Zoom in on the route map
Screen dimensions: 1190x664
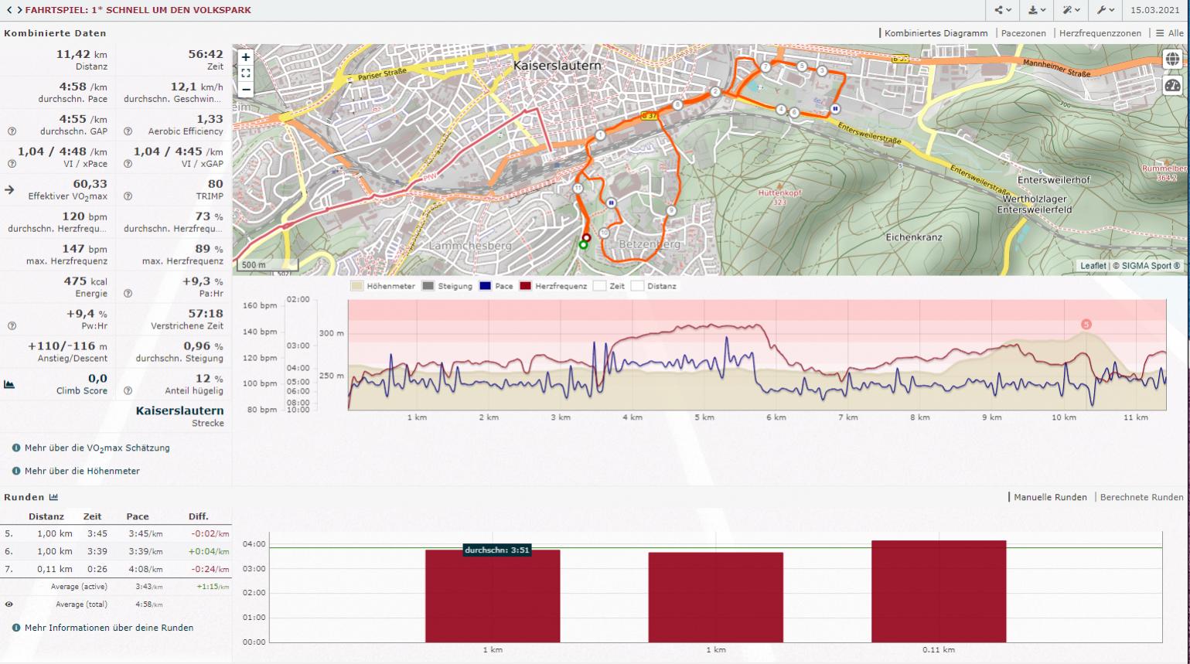(x=246, y=57)
